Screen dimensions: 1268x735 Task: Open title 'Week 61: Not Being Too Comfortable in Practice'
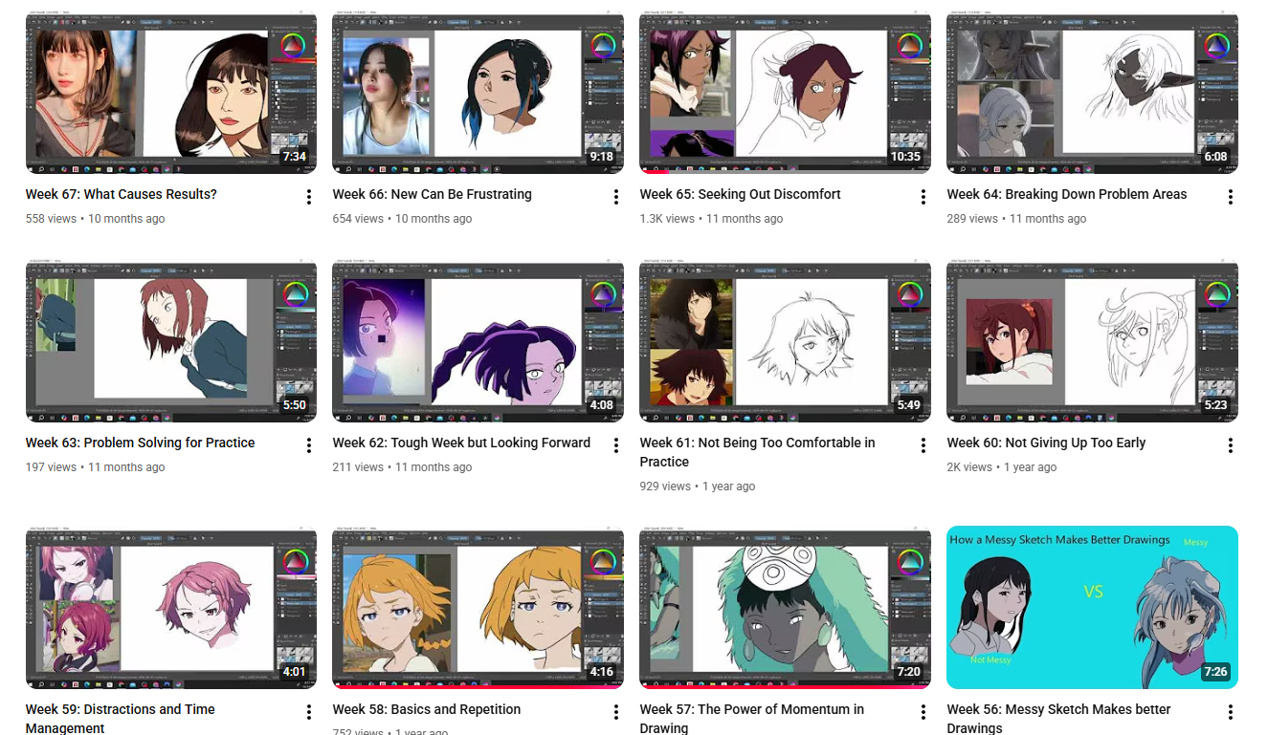tap(758, 452)
